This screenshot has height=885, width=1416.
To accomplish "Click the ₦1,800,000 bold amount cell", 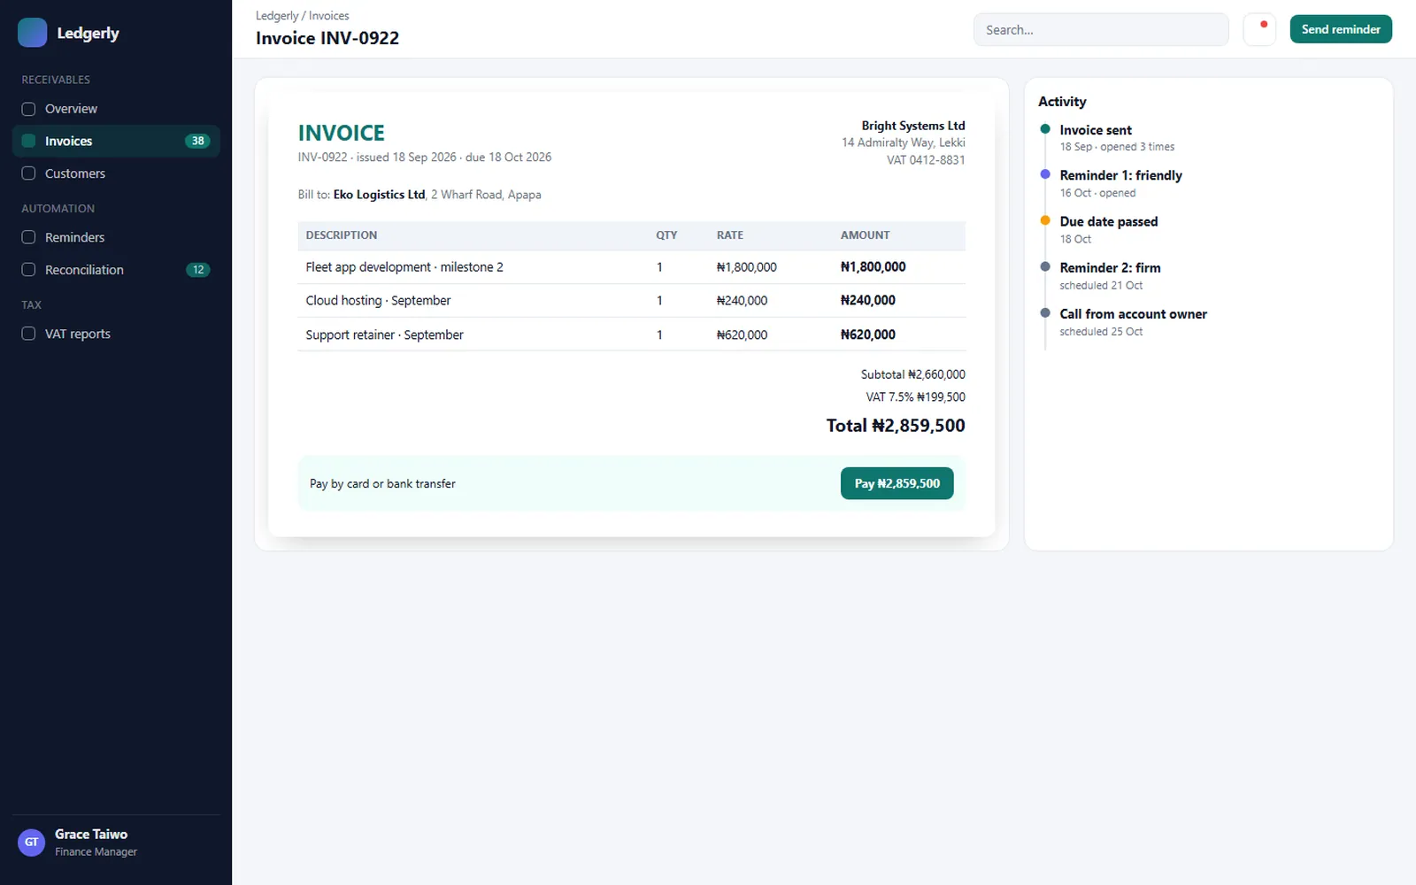I will [x=873, y=267].
